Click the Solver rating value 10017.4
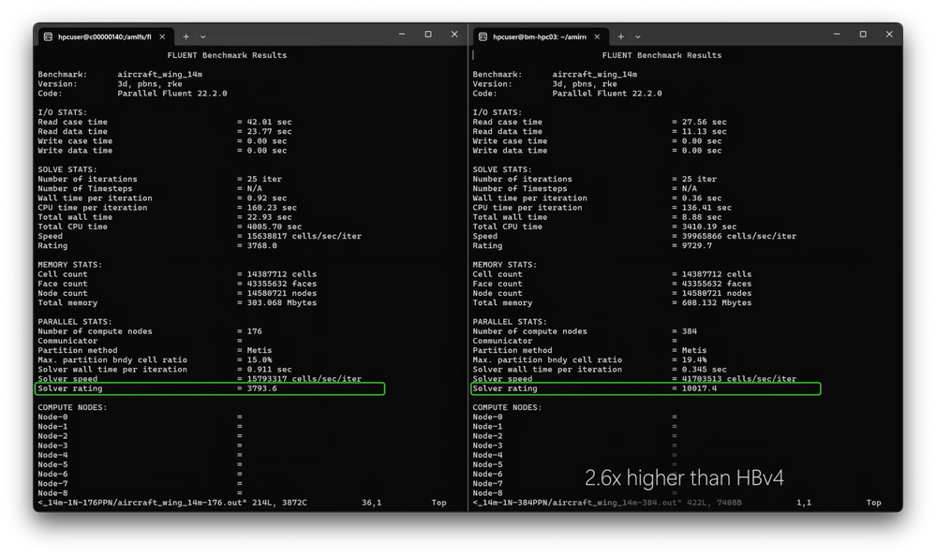 (699, 388)
